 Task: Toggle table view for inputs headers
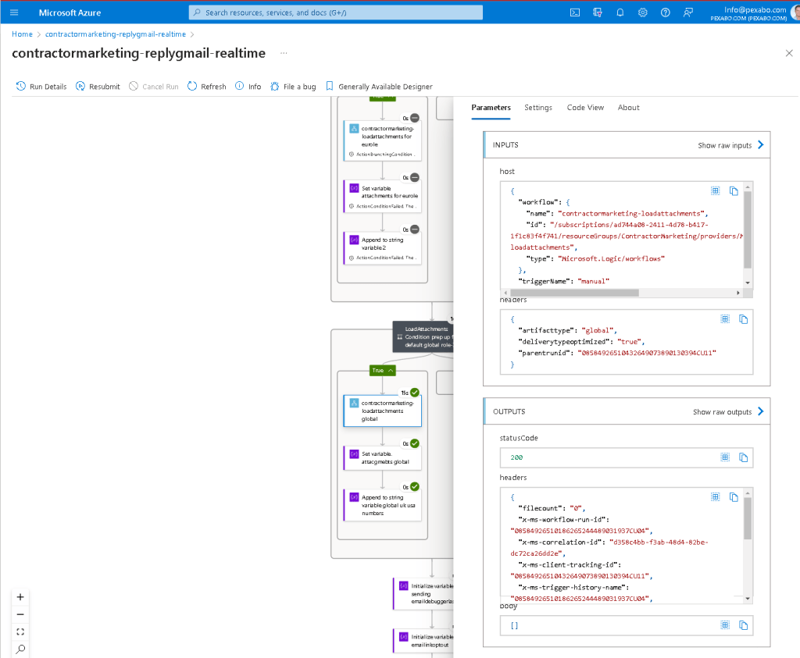click(725, 319)
